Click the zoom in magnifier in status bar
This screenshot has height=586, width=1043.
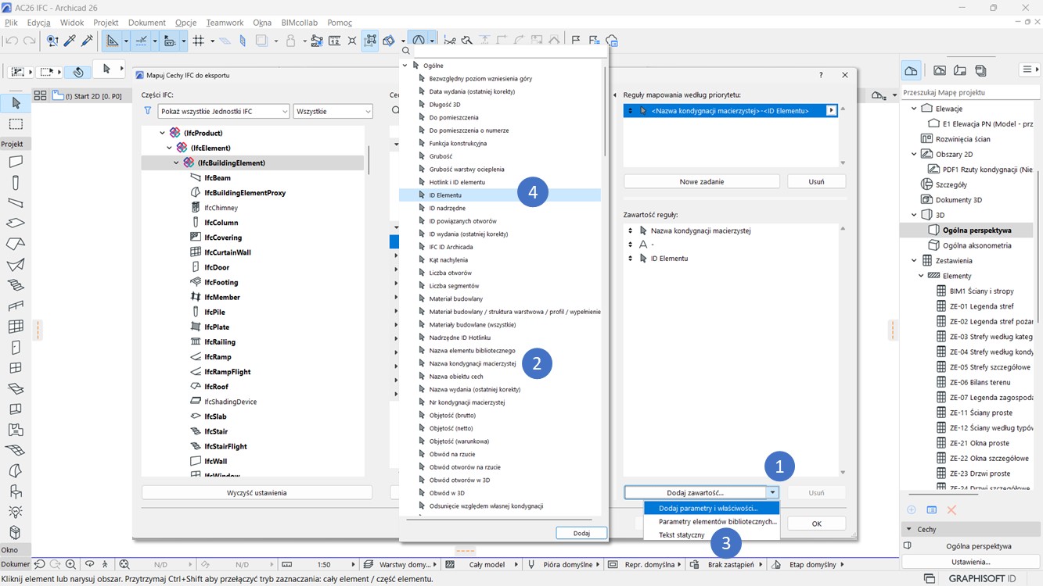coord(71,564)
